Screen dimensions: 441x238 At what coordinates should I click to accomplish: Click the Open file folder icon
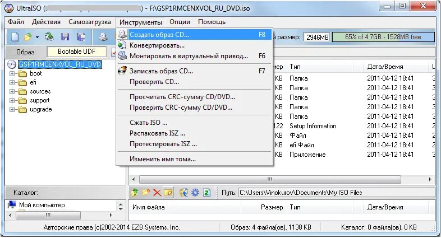point(28,37)
